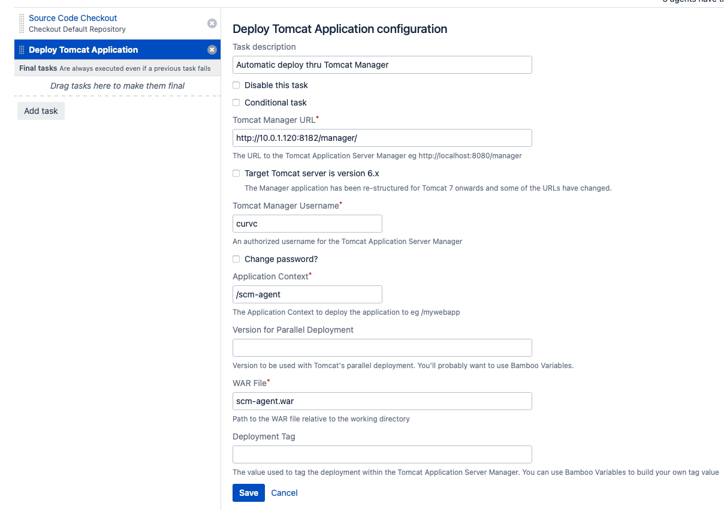Edit the Tomcat Manager Username field
This screenshot has width=724, height=518.
(x=307, y=224)
